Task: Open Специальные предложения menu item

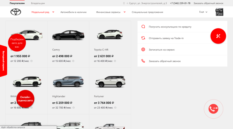Action: [x=147, y=12]
